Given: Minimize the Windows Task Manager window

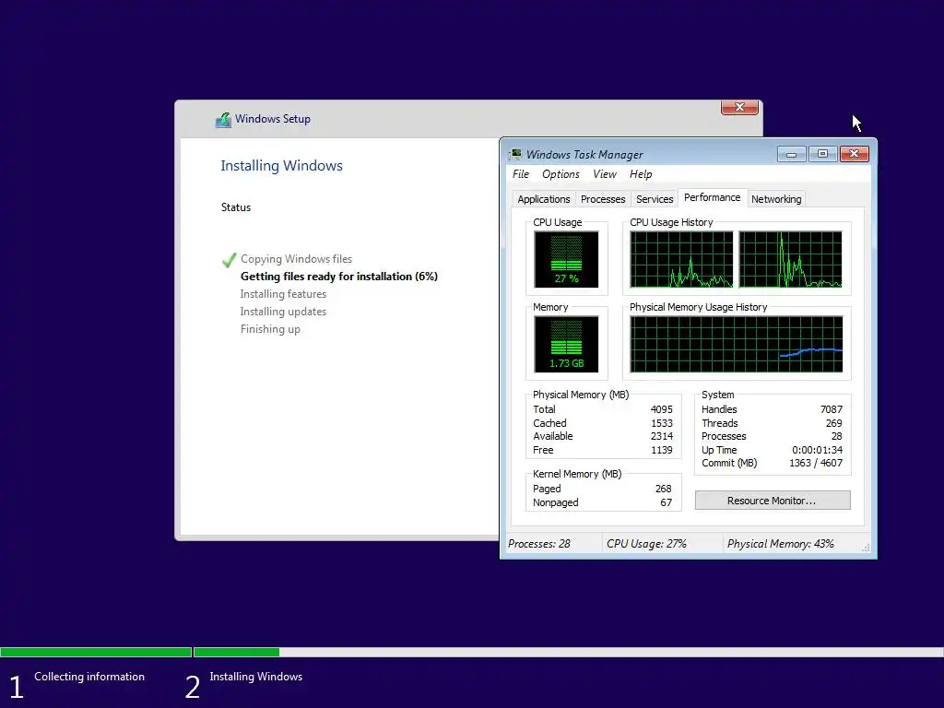Looking at the screenshot, I should coord(791,154).
